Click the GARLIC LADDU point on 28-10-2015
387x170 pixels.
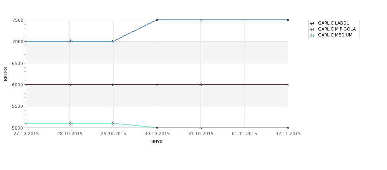pos(69,84)
